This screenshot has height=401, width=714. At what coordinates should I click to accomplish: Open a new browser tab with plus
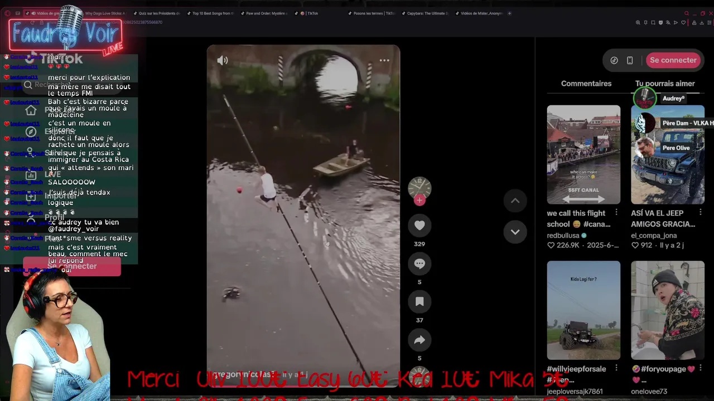point(509,13)
